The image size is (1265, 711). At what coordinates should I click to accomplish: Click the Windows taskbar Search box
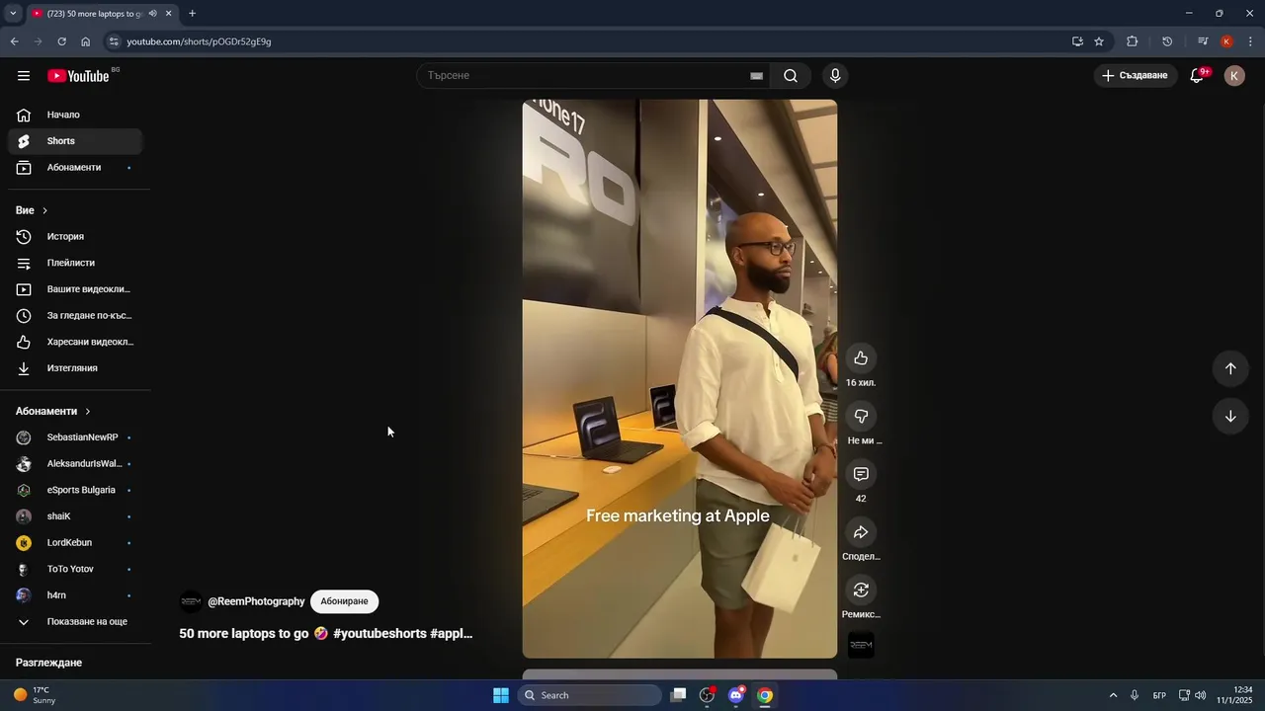click(x=590, y=695)
